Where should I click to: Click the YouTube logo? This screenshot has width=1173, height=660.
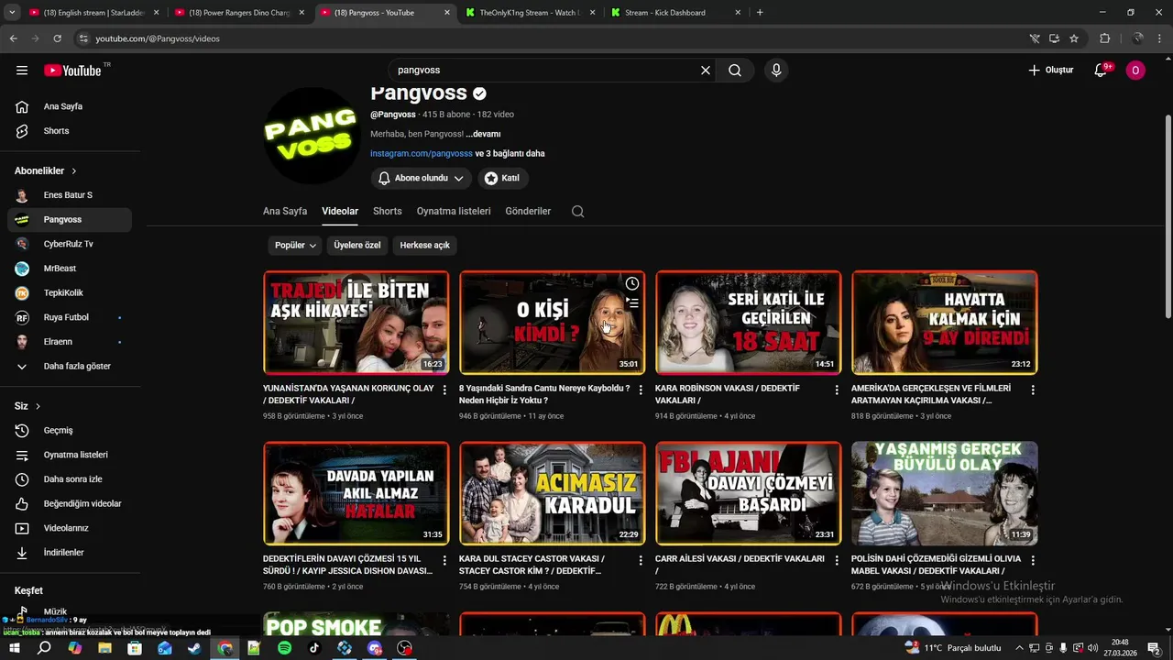pyautogui.click(x=72, y=71)
